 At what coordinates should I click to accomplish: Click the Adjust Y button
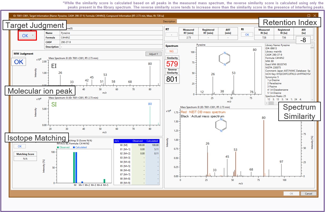tap(153, 54)
